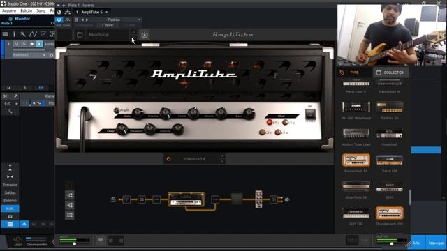Click the amp model name selector
This screenshot has width=447, height=251.
coord(194,159)
